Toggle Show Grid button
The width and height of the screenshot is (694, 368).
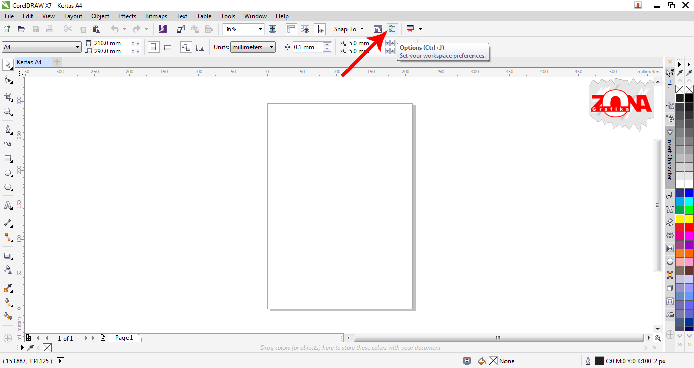305,29
